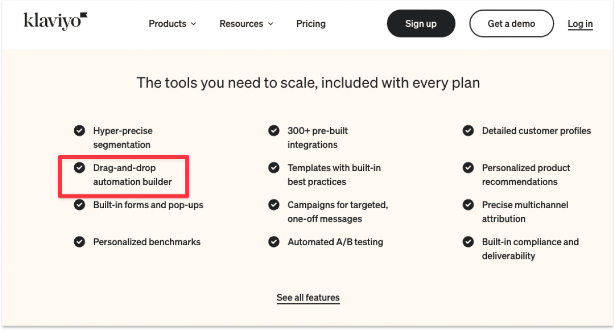Click the Sign up button

pos(421,23)
